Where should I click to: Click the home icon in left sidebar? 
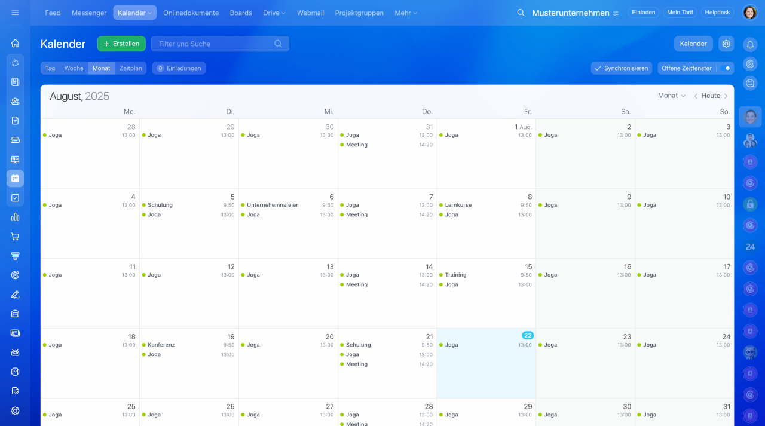click(x=15, y=43)
